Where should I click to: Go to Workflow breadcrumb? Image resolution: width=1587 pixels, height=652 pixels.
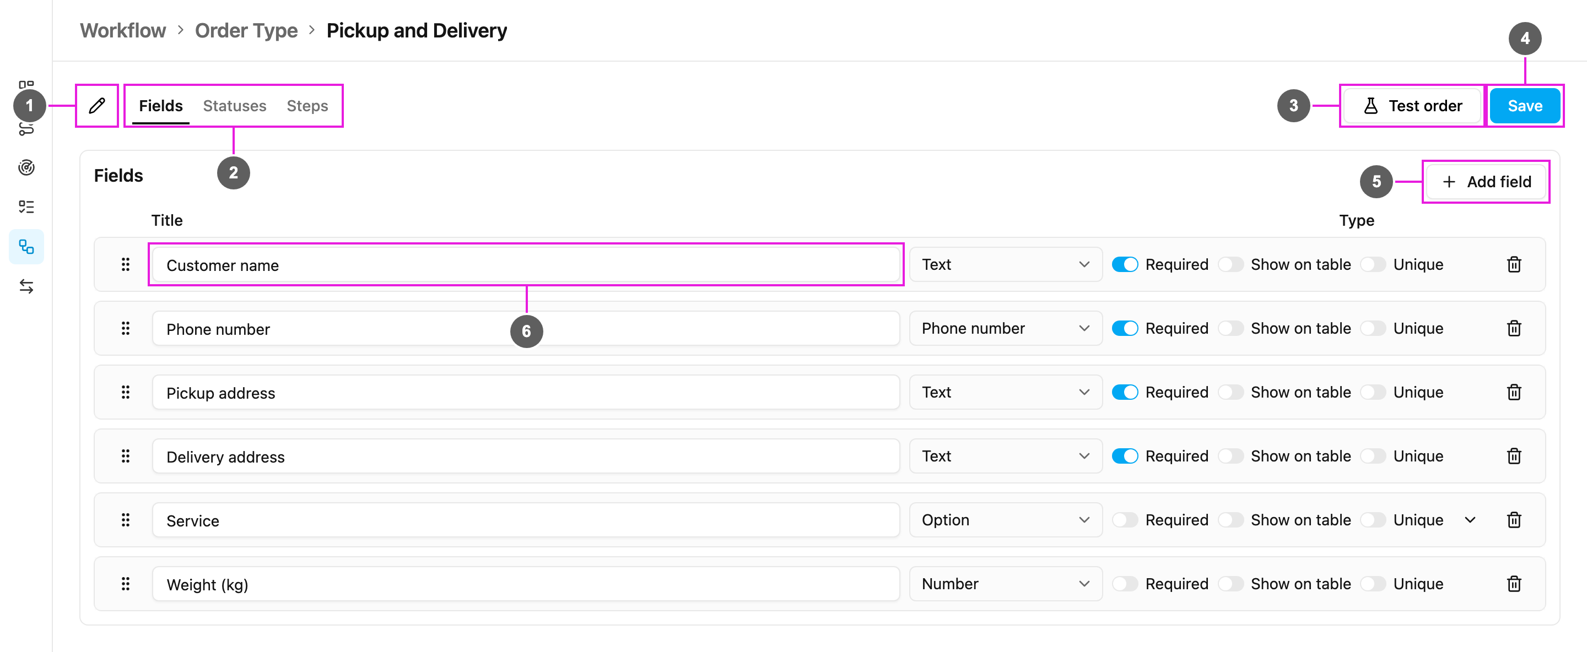point(122,30)
